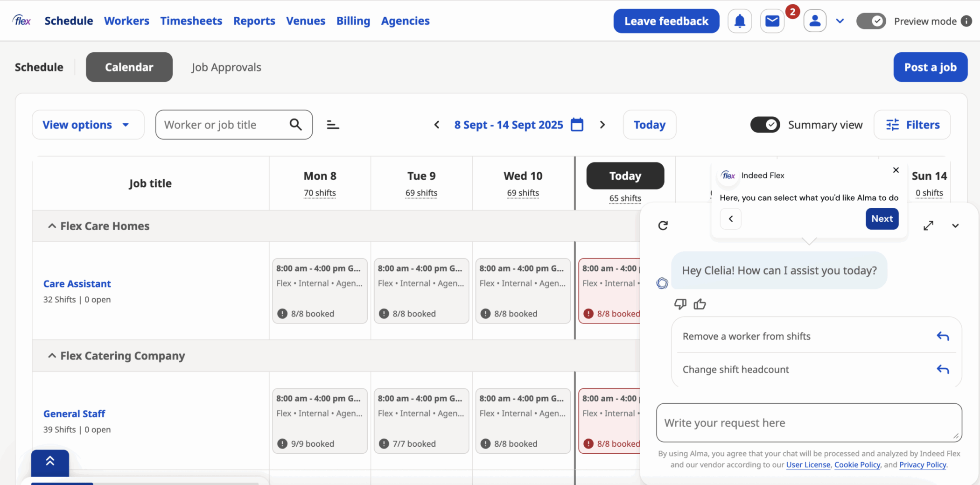Click the Today column header

click(625, 176)
